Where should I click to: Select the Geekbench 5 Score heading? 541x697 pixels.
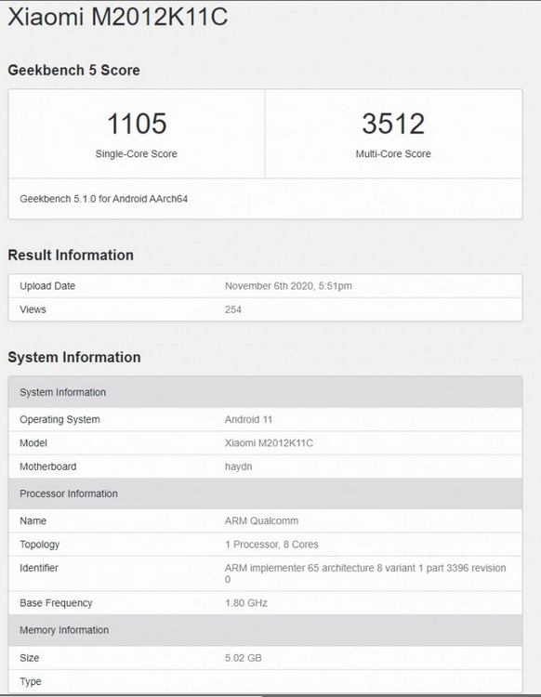point(73,71)
